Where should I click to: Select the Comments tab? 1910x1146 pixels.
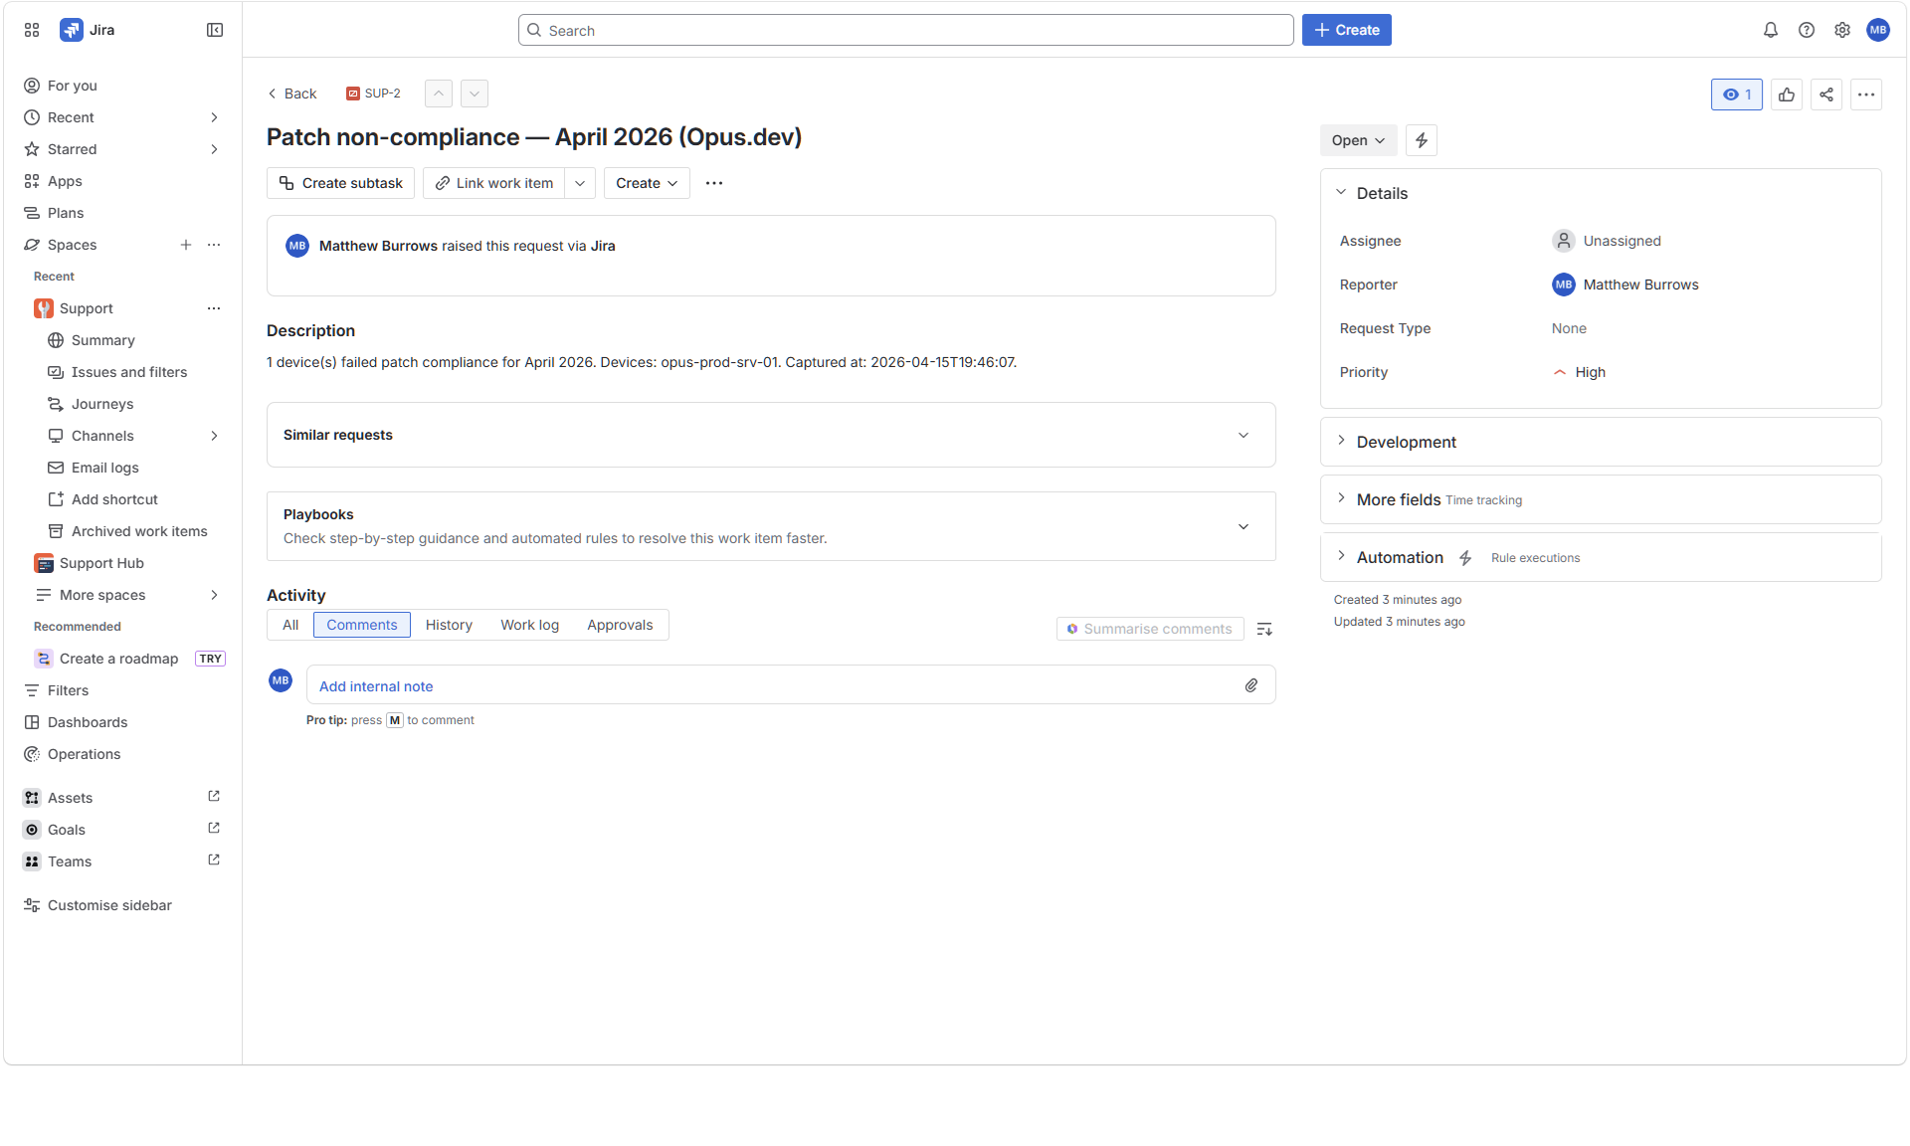point(362,625)
